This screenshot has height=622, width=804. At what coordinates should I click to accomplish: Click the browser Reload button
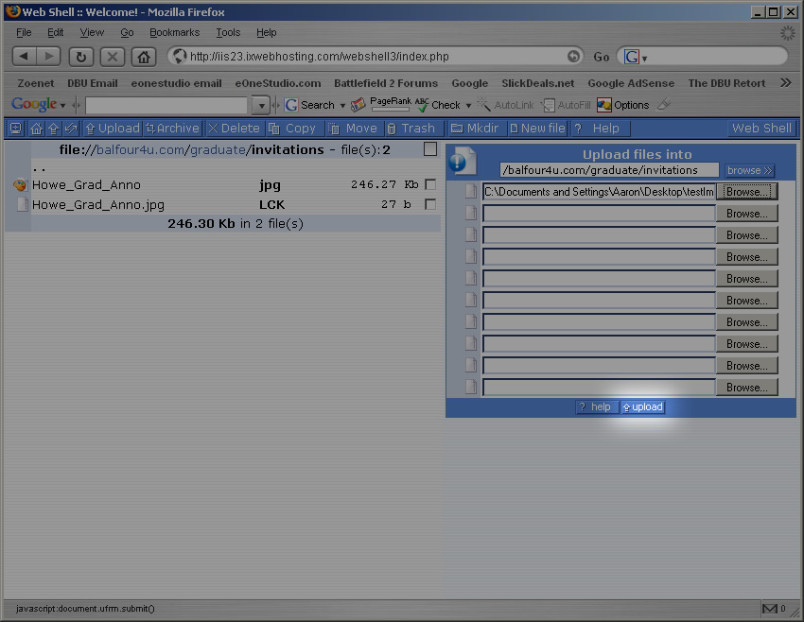coord(80,57)
